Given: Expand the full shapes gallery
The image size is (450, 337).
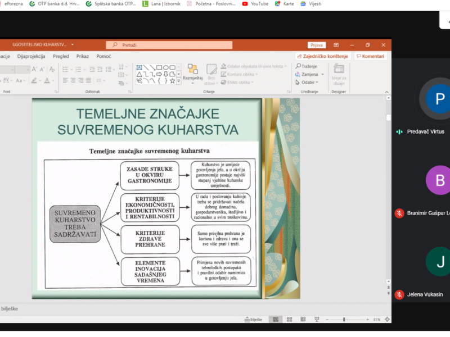Looking at the screenshot, I should pos(178,81).
